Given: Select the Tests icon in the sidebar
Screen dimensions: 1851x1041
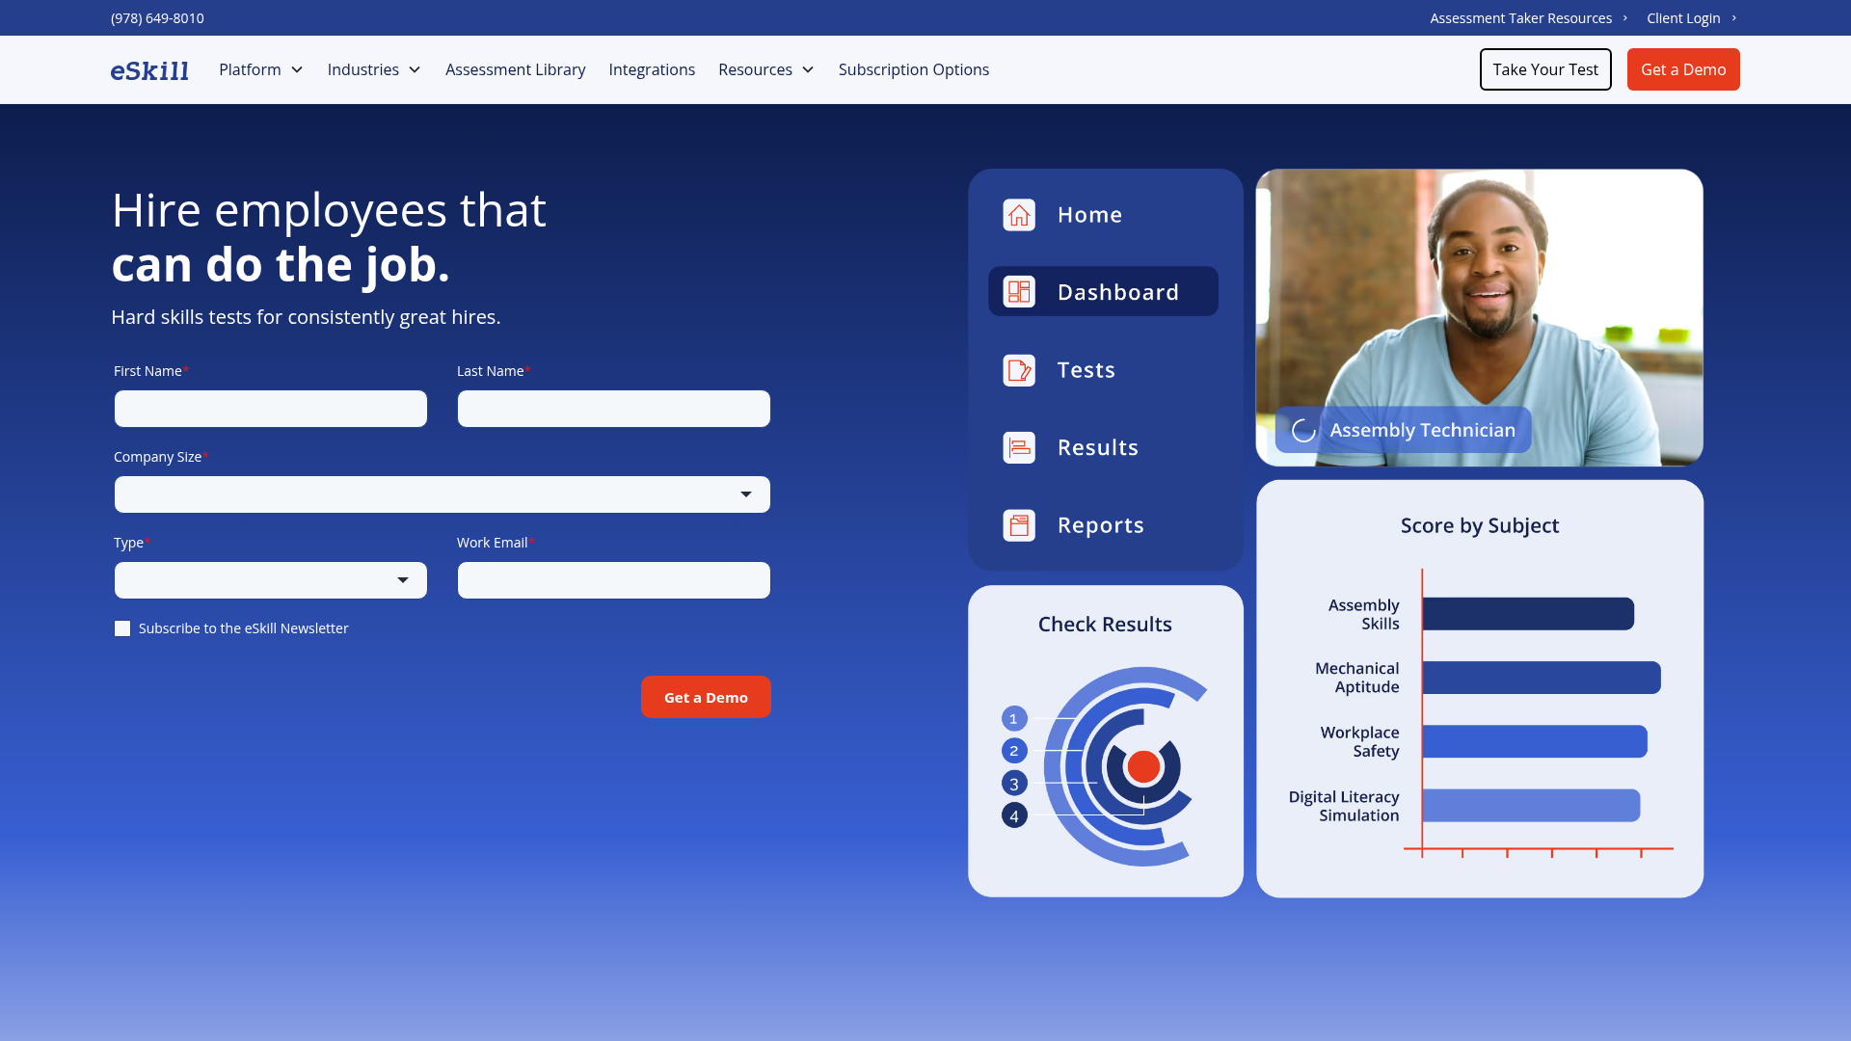Looking at the screenshot, I should 1018,369.
